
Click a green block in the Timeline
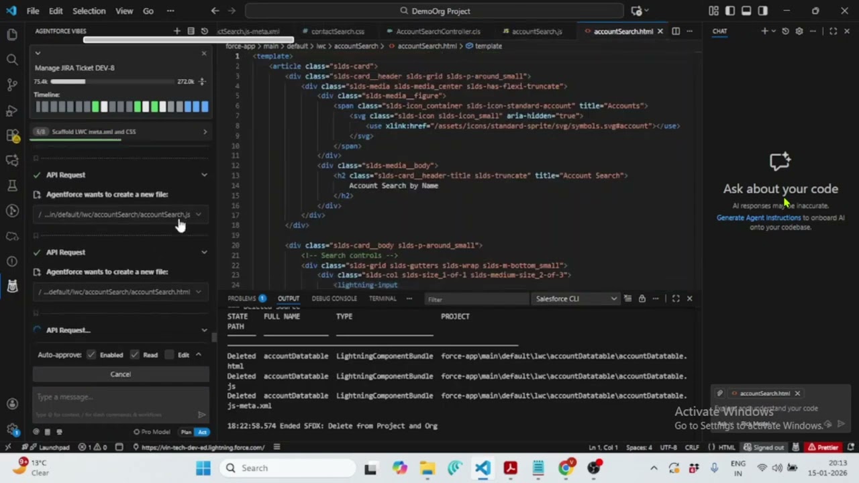pyautogui.click(x=95, y=107)
